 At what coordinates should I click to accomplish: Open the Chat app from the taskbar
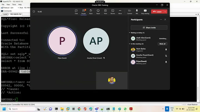pos(51,109)
